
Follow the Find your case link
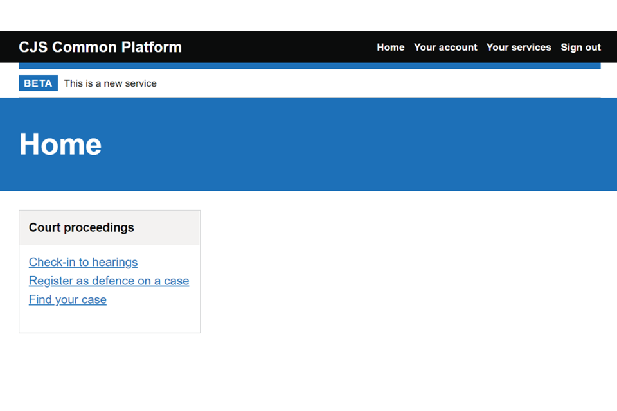click(x=67, y=300)
